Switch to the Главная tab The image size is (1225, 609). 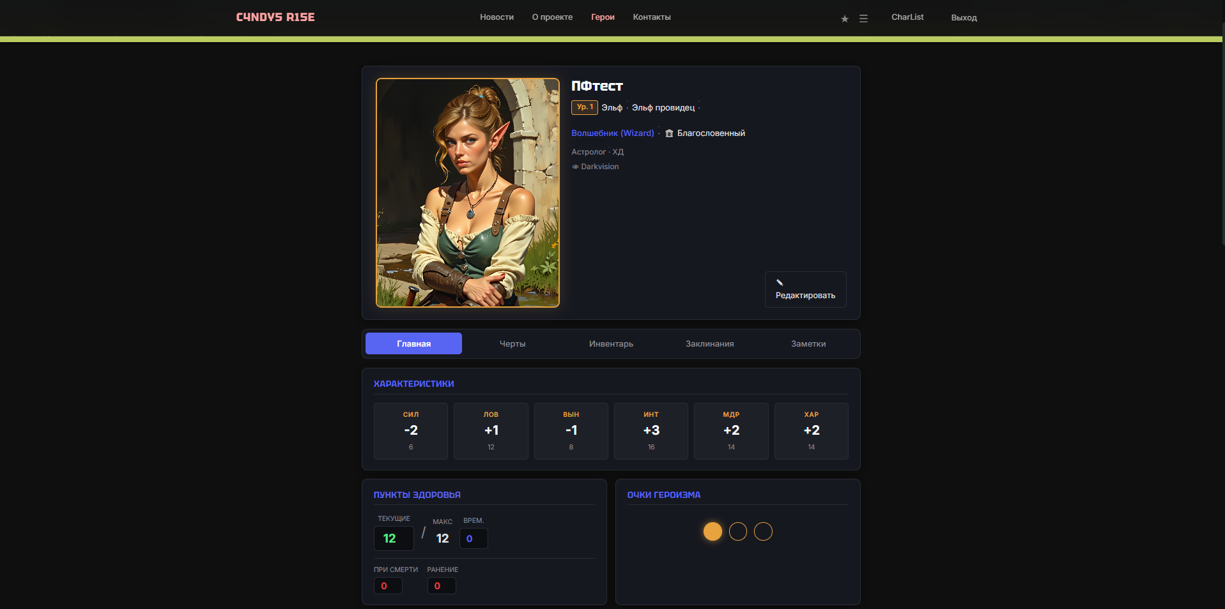coord(413,343)
